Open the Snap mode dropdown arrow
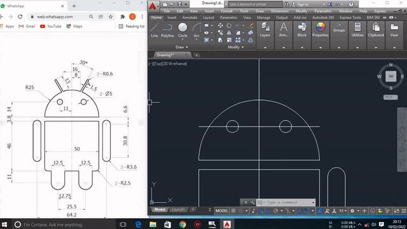The height and width of the screenshot is (229, 407). 246,211
